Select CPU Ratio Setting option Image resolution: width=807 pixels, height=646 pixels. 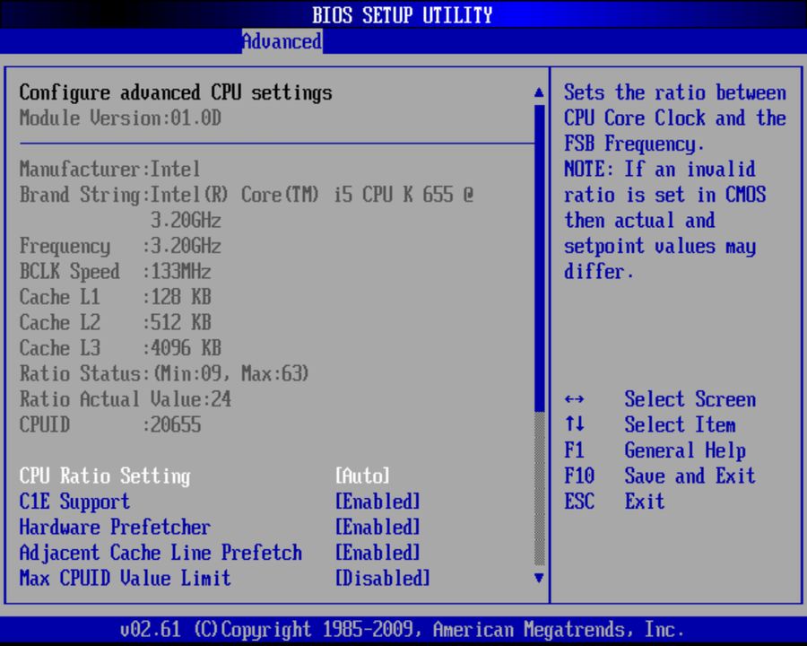(x=105, y=476)
